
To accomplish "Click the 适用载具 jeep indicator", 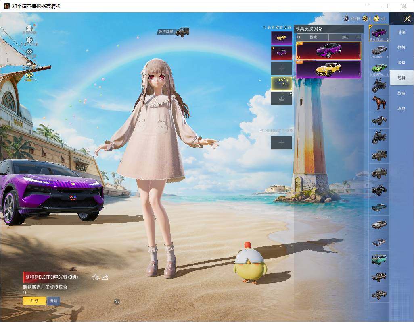I will pyautogui.click(x=174, y=32).
